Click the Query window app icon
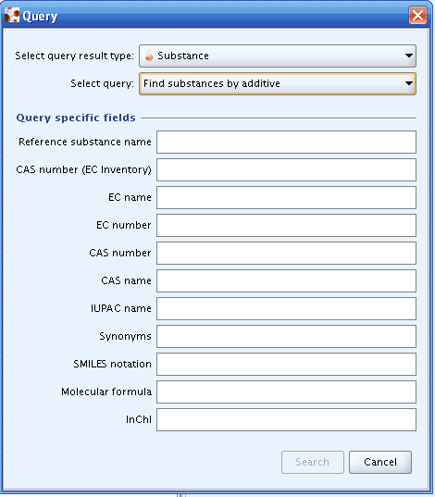 click(x=12, y=15)
